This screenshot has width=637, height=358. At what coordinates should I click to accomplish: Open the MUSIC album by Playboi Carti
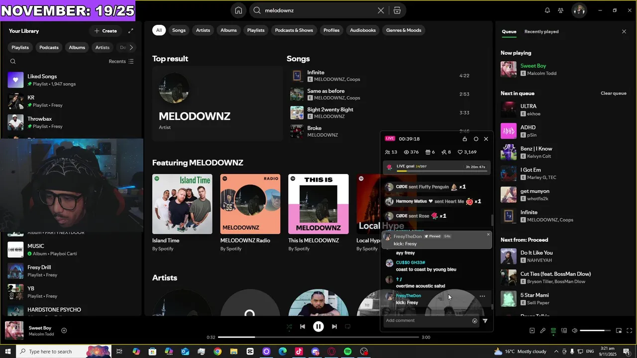point(71,250)
